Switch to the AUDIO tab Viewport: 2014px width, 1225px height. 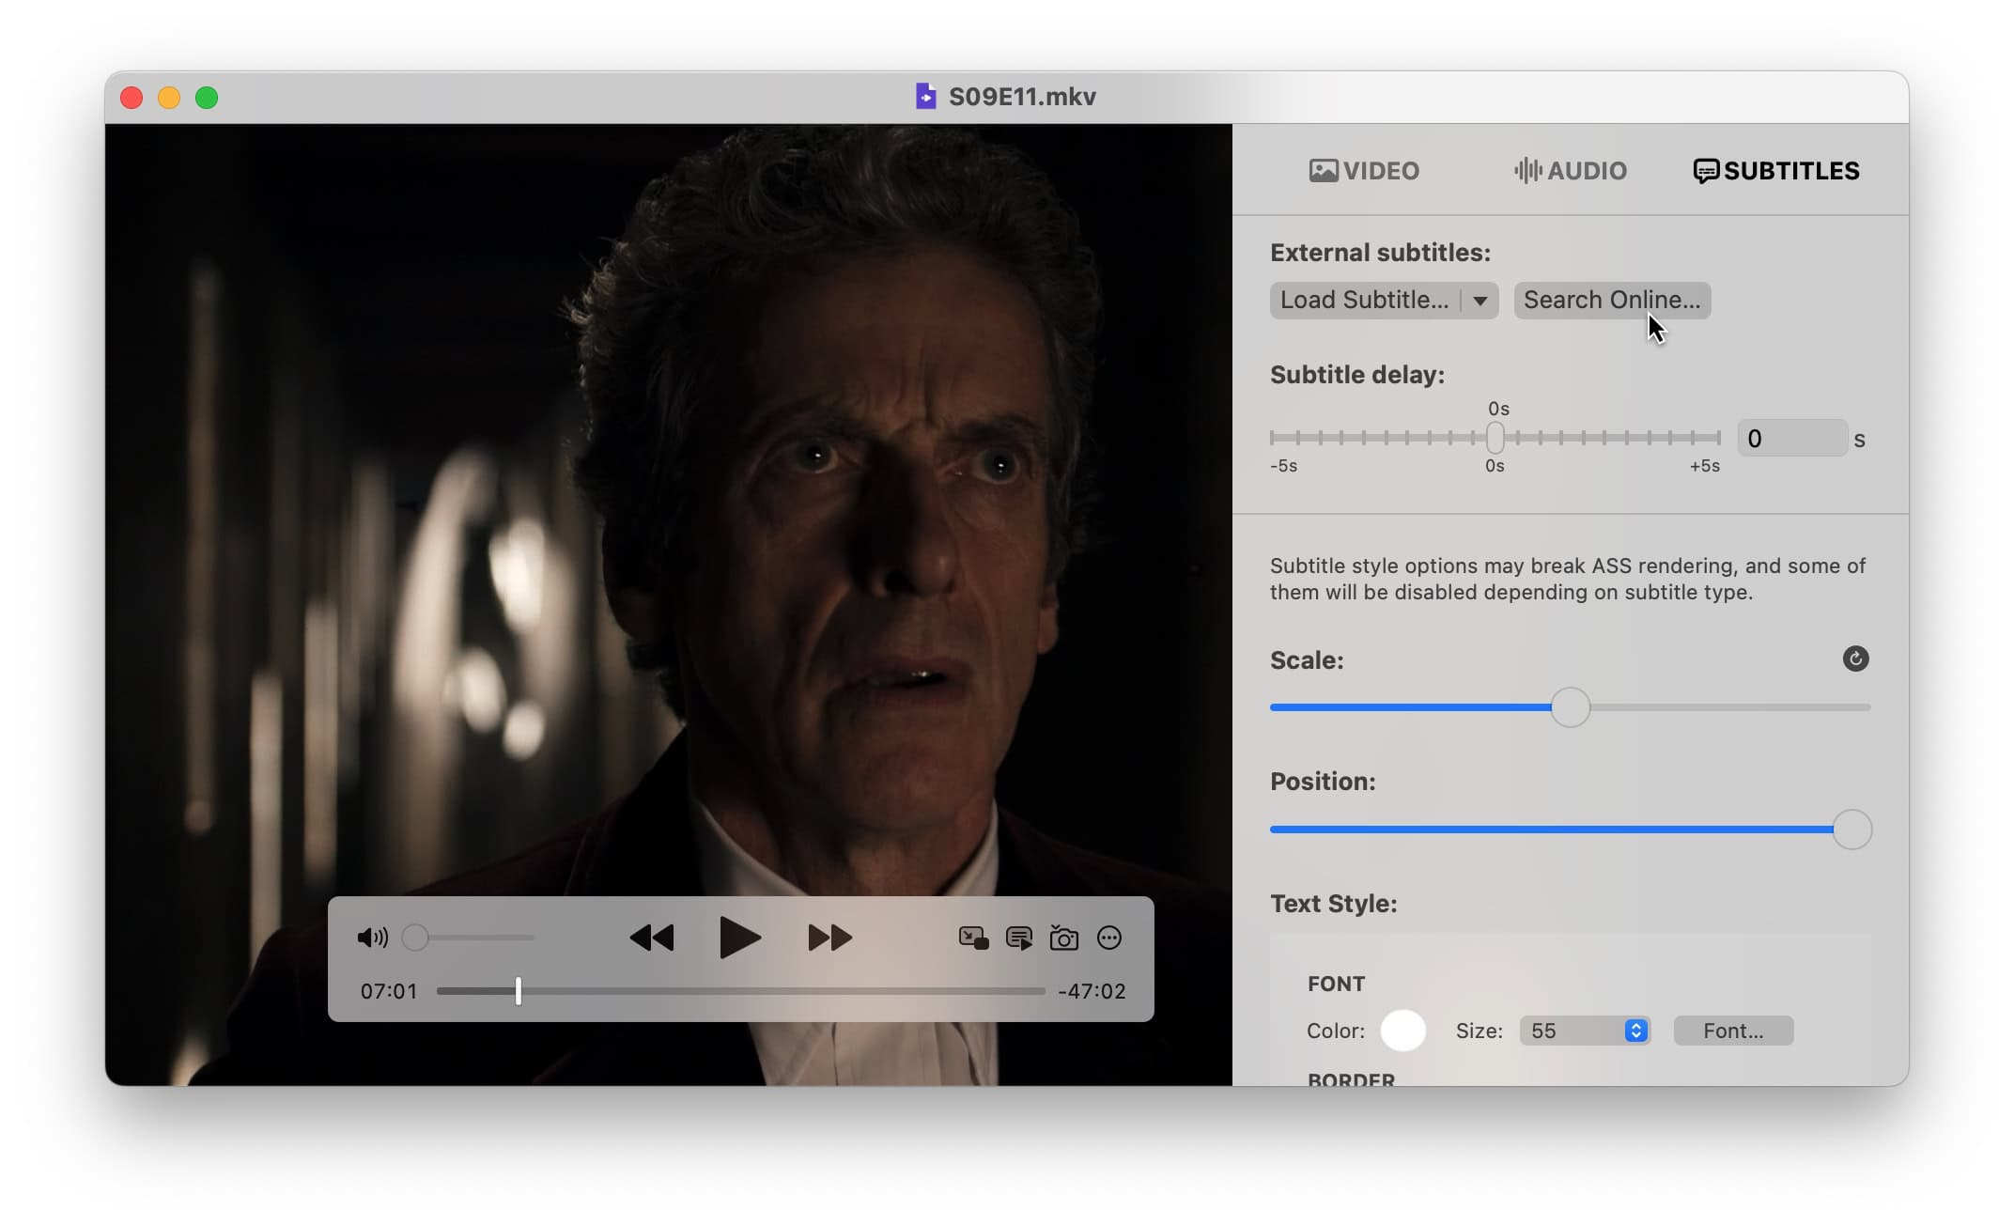[1571, 171]
